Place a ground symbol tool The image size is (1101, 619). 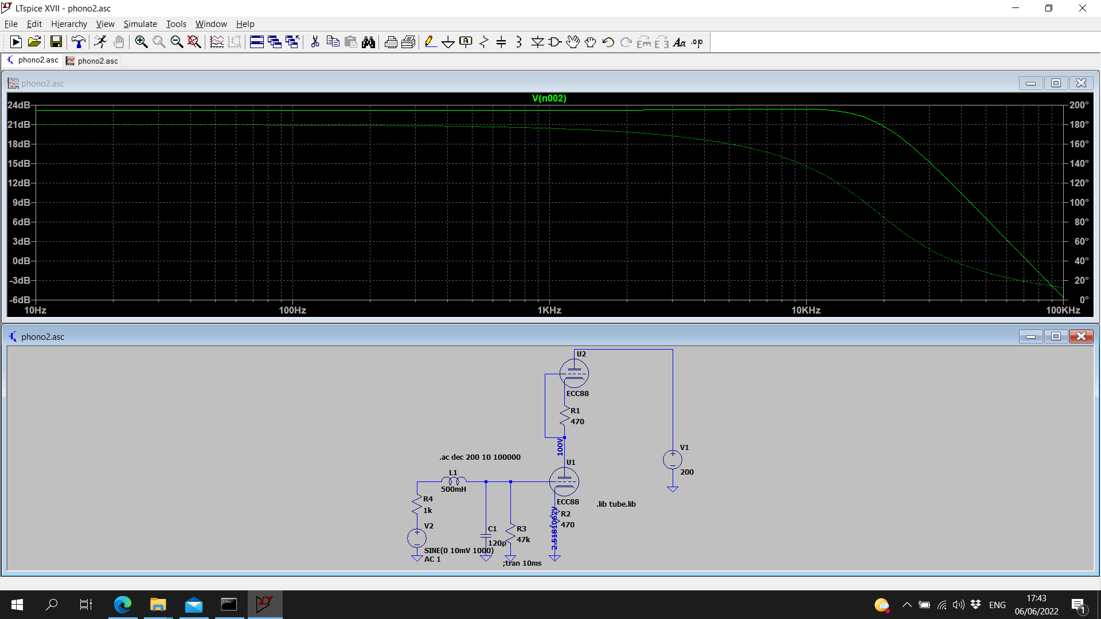click(x=448, y=42)
